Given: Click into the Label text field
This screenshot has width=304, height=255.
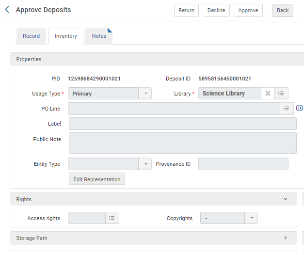Looking at the screenshot, I should (x=182, y=124).
